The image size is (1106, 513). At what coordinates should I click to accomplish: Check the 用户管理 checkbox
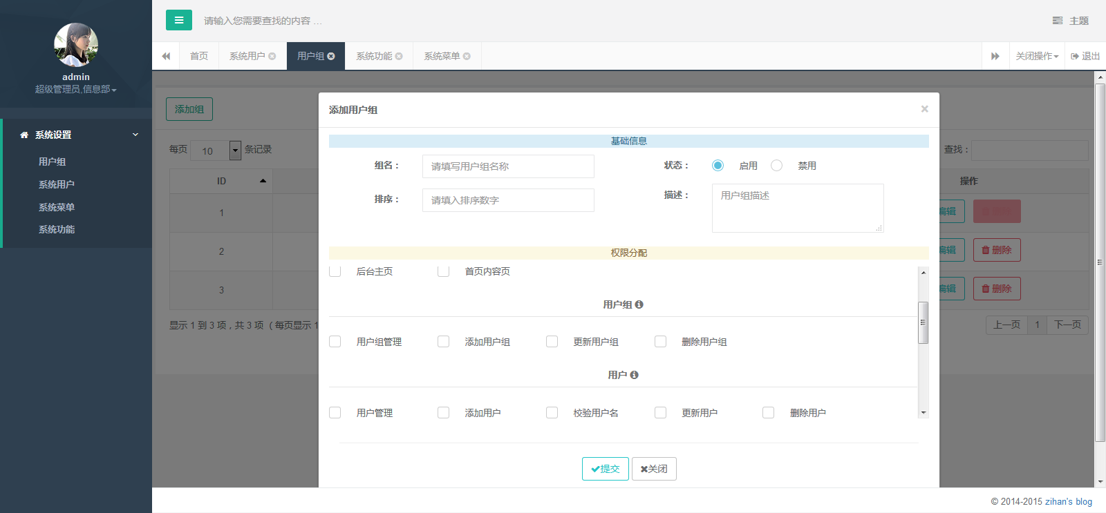tap(335, 413)
